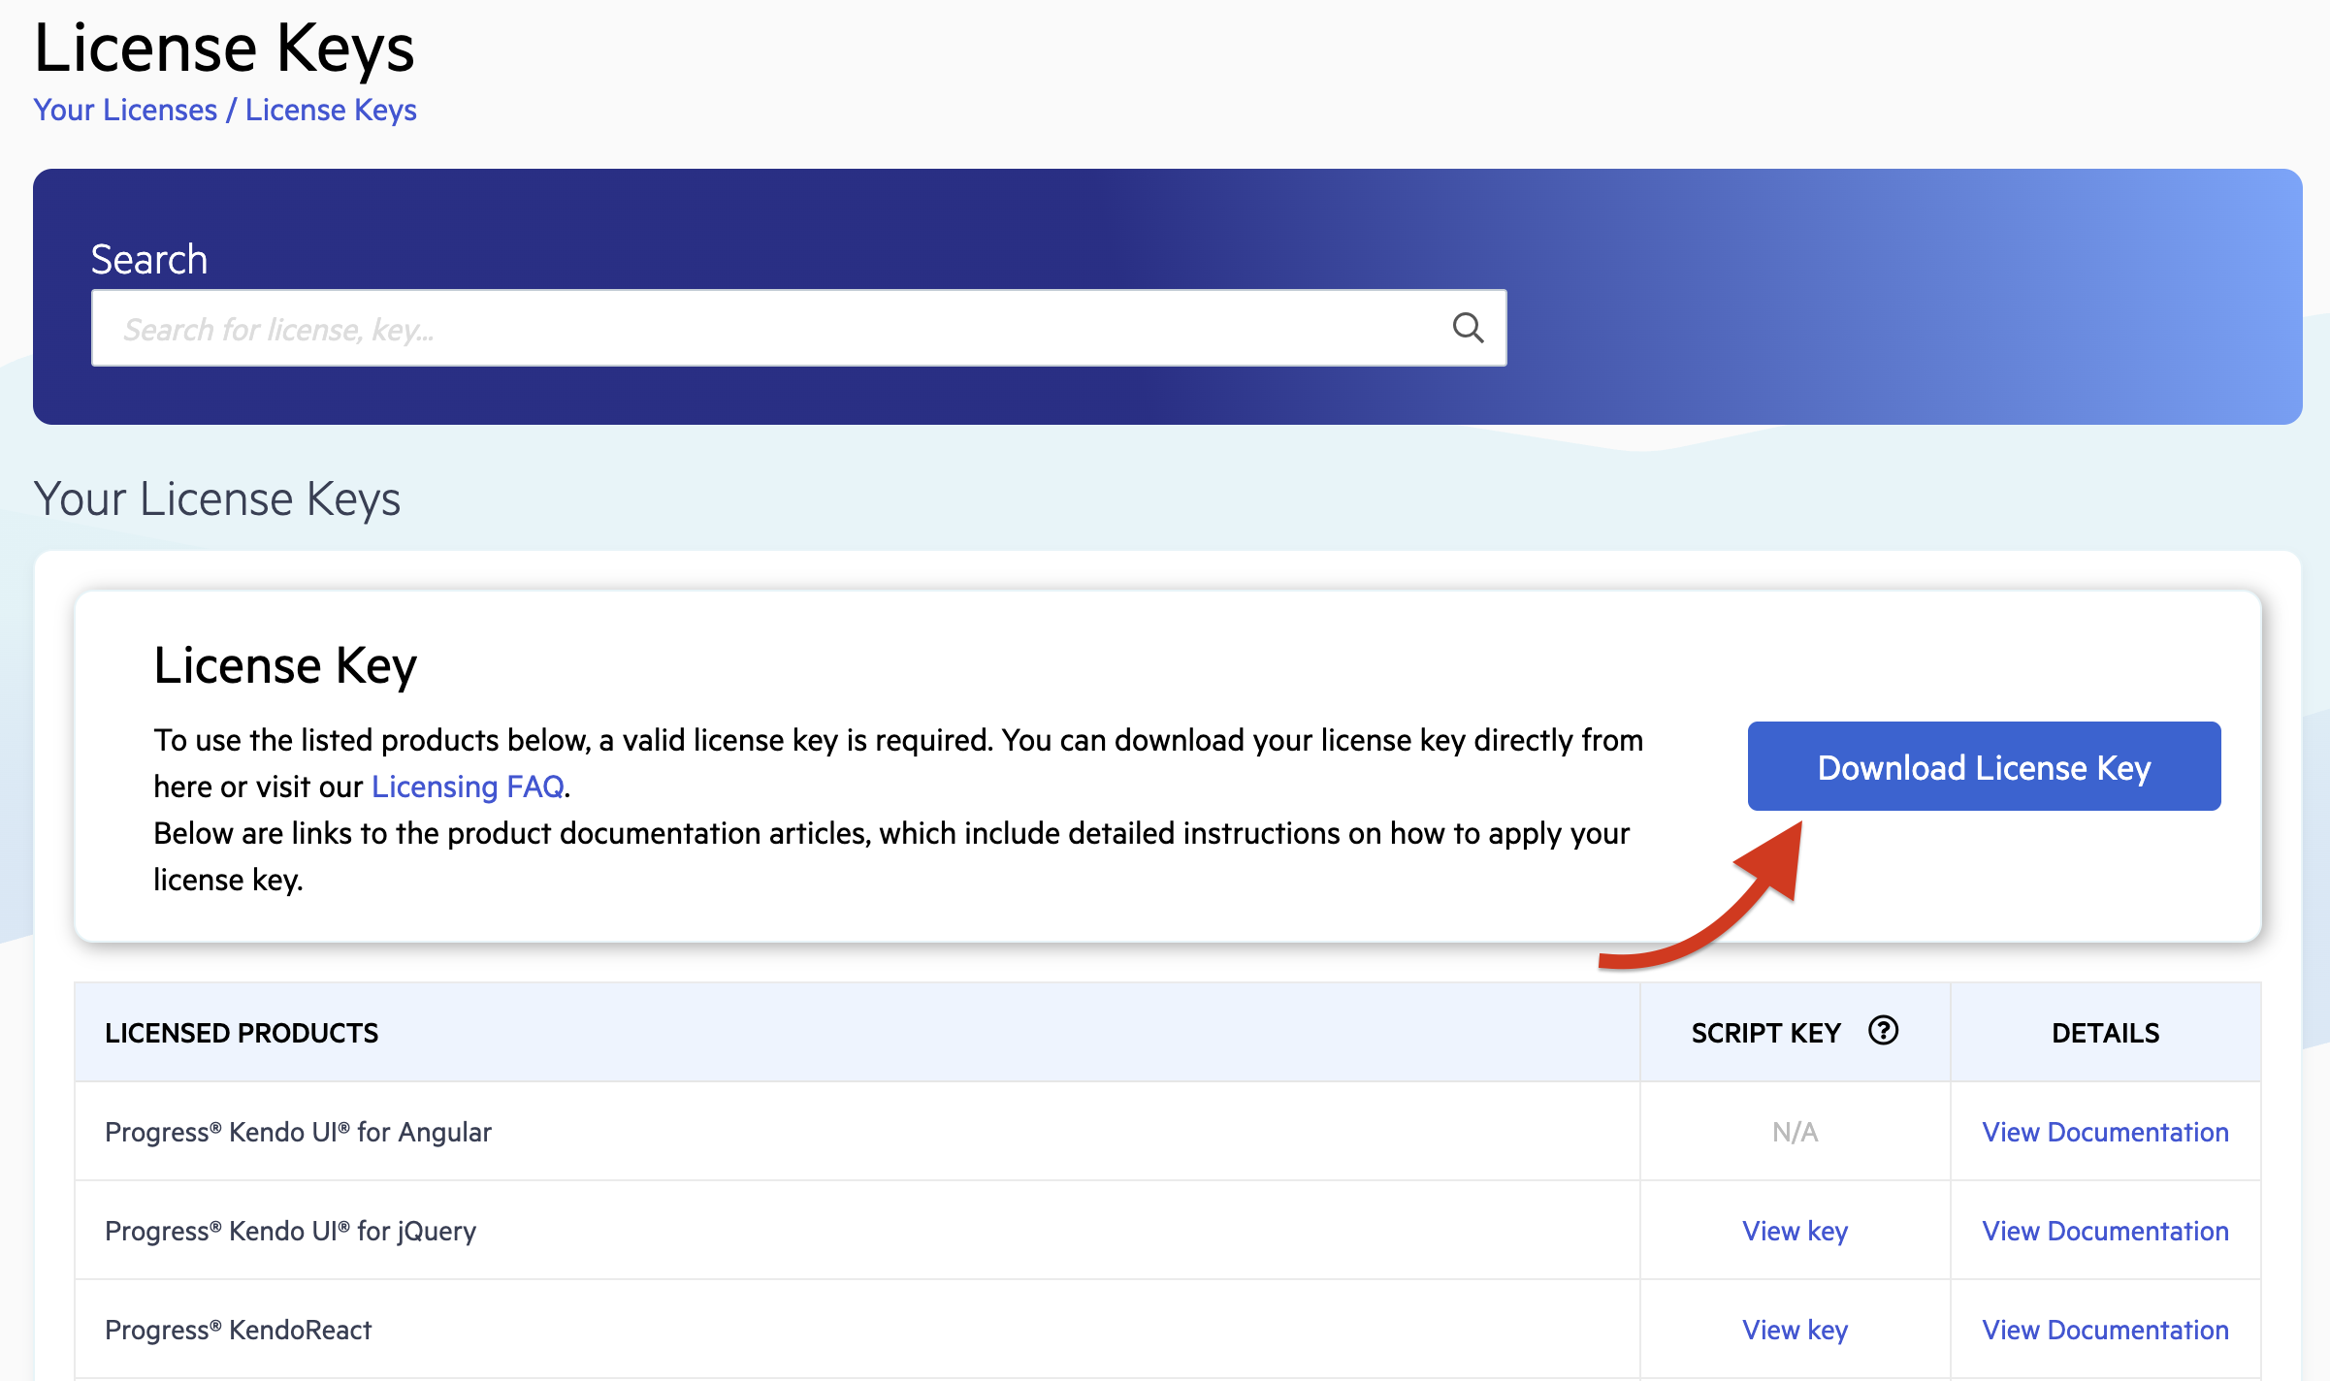
Task: Open the Script Key help tooltip icon
Action: point(1883,1031)
